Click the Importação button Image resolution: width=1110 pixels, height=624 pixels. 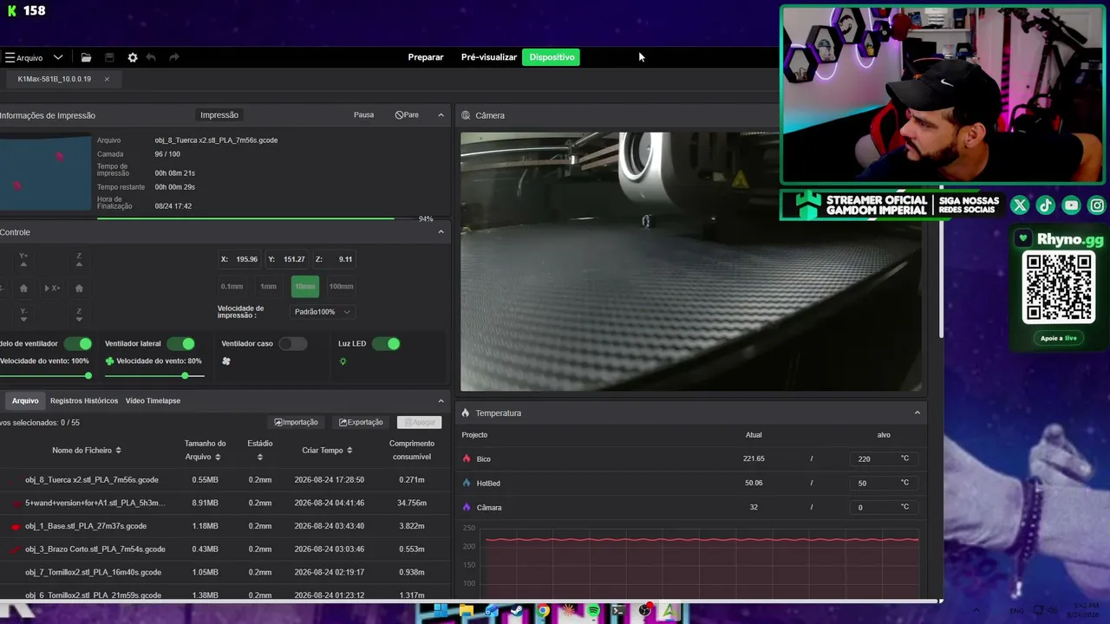click(x=296, y=423)
